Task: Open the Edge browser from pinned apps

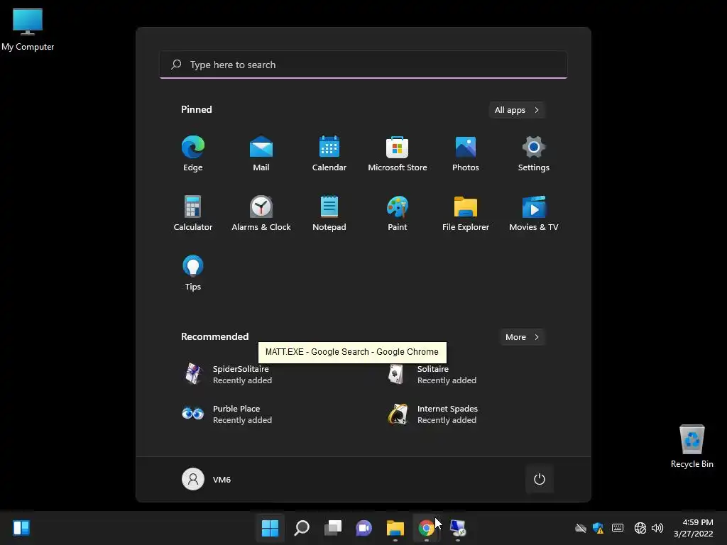Action: pos(193,153)
